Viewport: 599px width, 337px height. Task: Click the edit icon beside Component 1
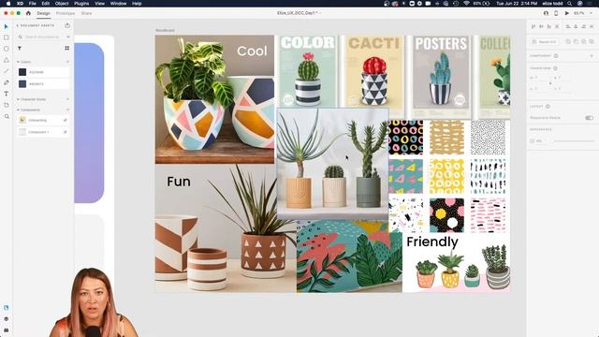click(65, 132)
